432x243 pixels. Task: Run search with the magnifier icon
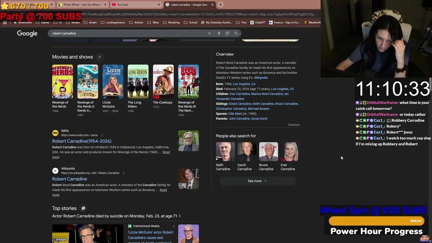point(236,33)
